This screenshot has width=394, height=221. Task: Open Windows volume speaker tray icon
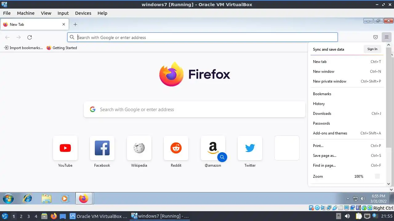[363, 199]
